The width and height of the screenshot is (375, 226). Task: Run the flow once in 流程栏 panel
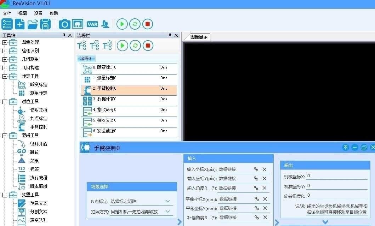tap(123, 45)
